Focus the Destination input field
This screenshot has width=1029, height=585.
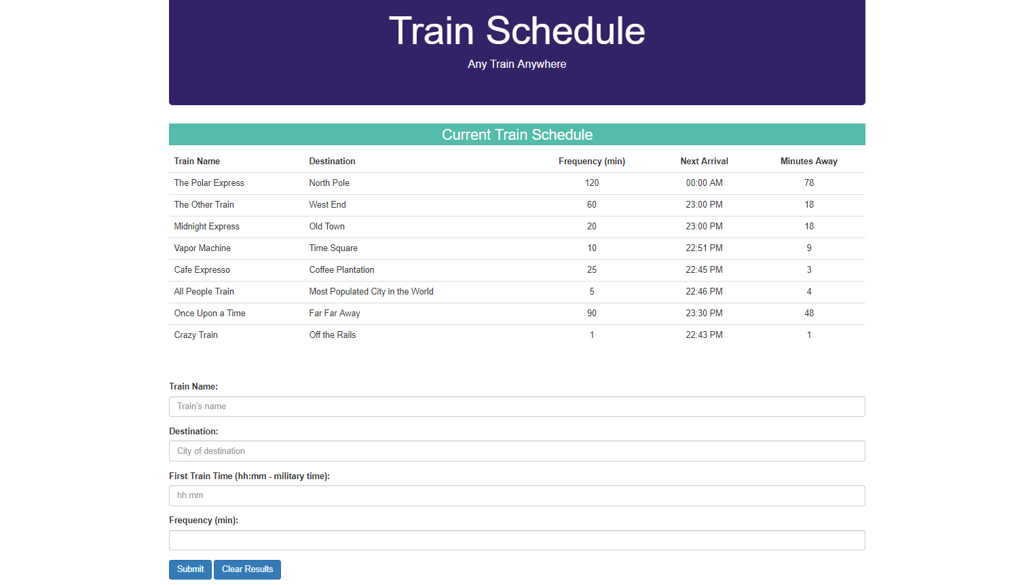pos(517,451)
